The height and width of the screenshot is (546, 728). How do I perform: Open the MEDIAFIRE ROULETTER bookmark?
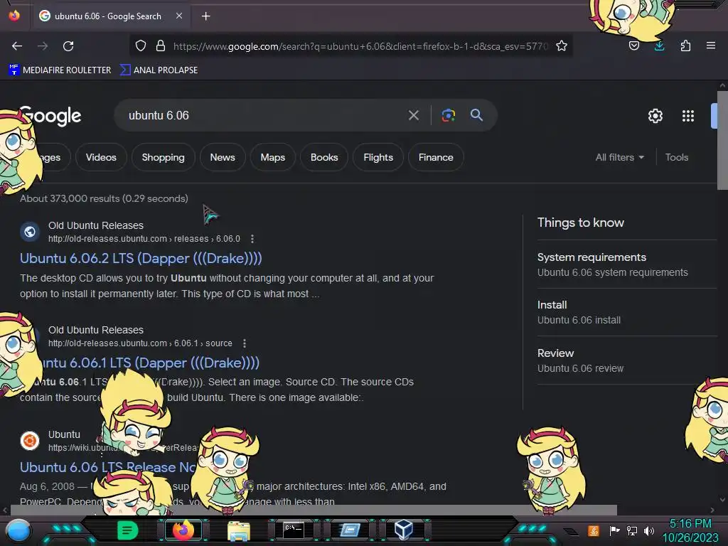(60, 70)
